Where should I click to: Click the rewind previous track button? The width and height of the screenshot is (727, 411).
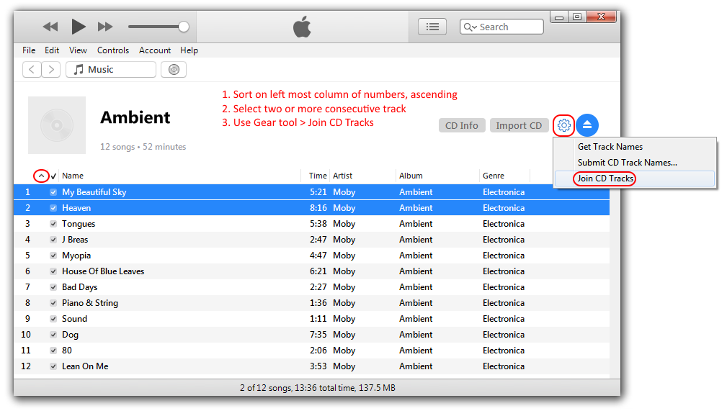point(50,27)
